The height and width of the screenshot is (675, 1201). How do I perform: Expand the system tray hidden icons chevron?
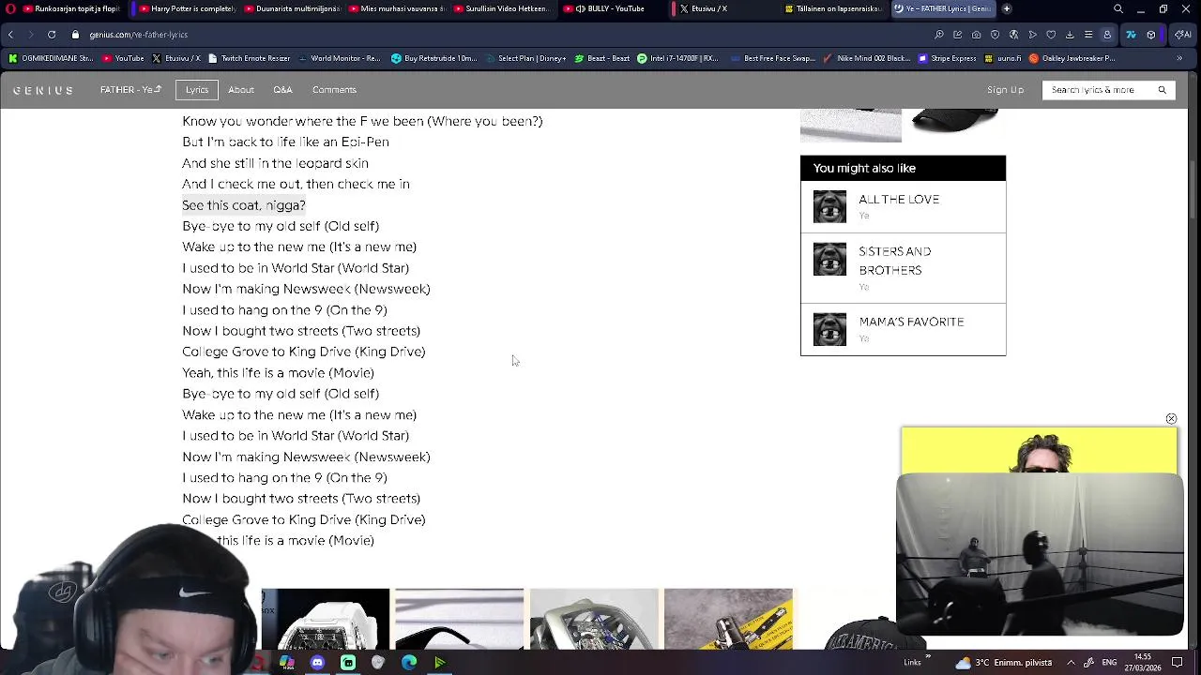pos(1071,663)
